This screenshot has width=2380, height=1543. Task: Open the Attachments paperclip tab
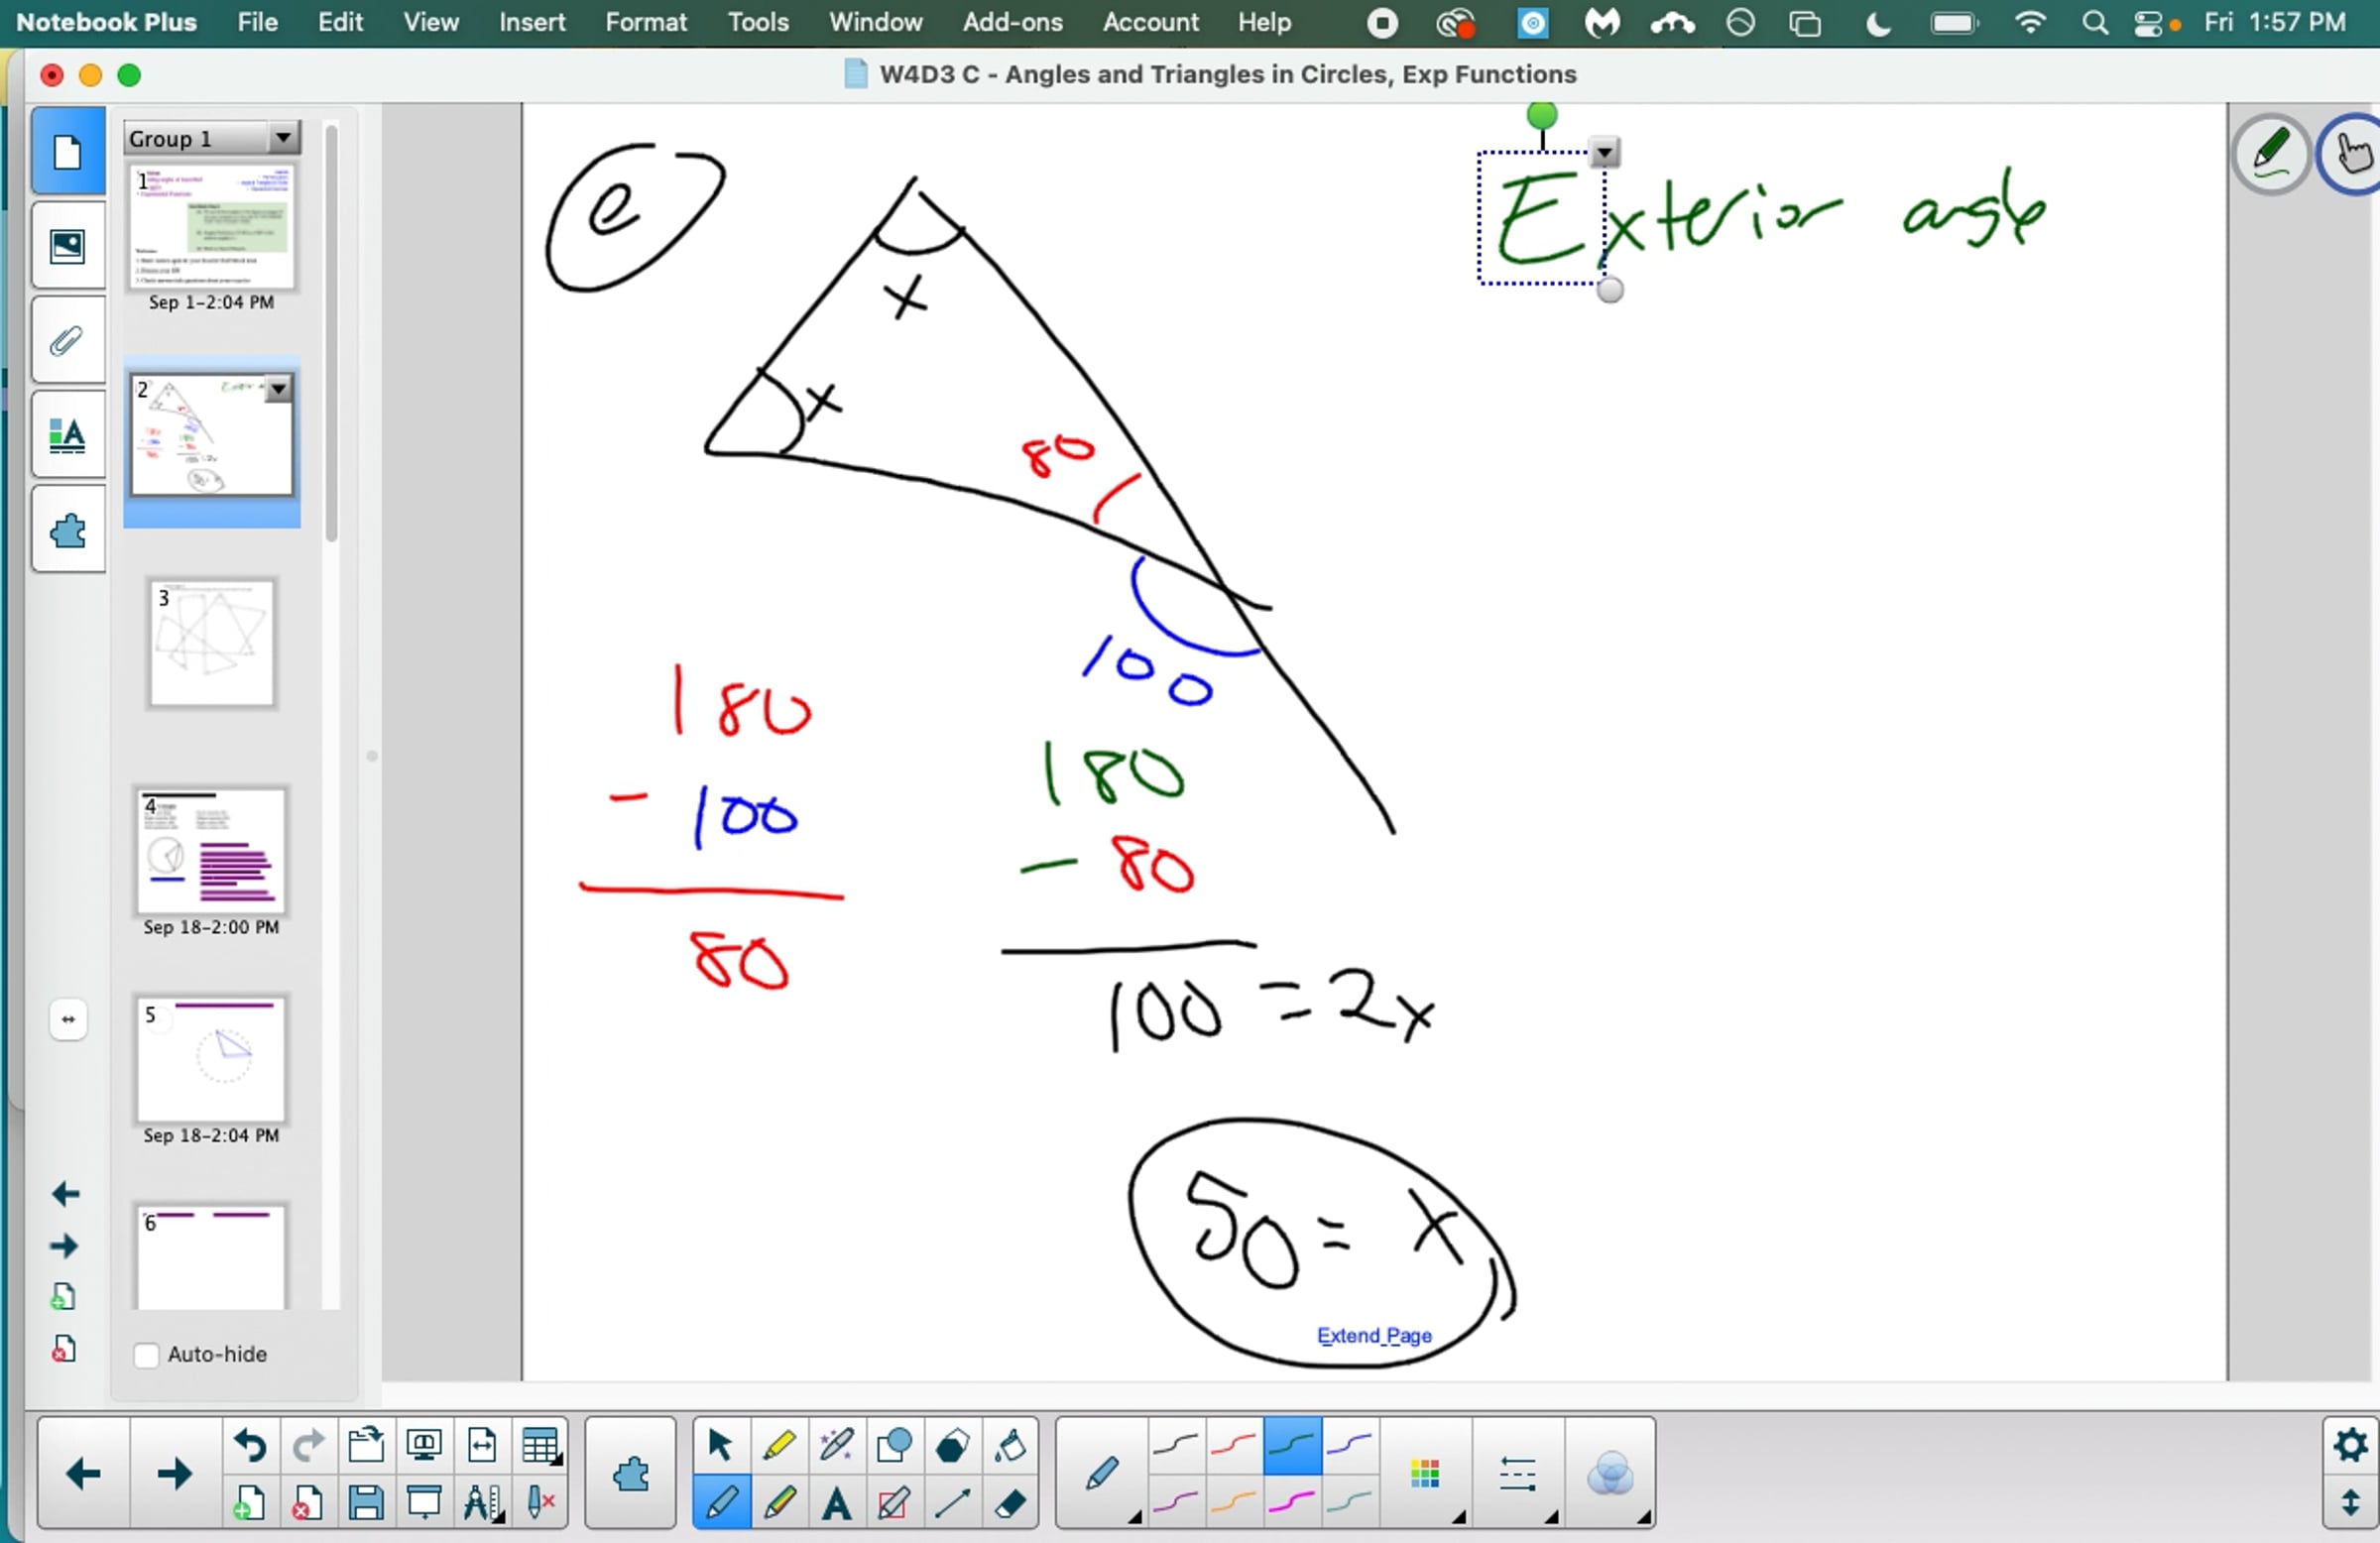tap(67, 341)
